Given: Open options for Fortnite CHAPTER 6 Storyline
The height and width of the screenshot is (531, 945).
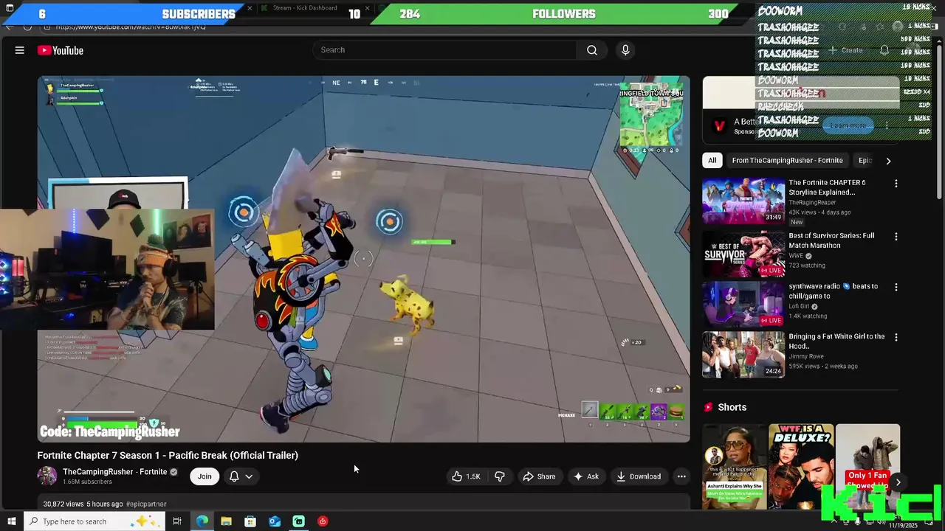Looking at the screenshot, I should tap(896, 184).
